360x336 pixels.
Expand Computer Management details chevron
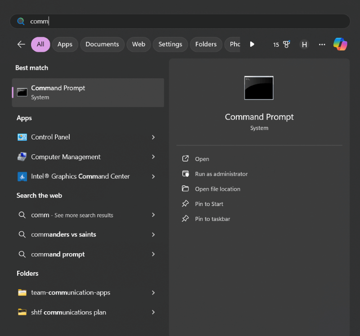pos(153,157)
